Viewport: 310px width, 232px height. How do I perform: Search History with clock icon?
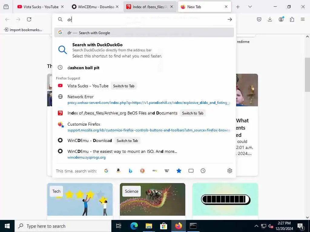pos(203,171)
